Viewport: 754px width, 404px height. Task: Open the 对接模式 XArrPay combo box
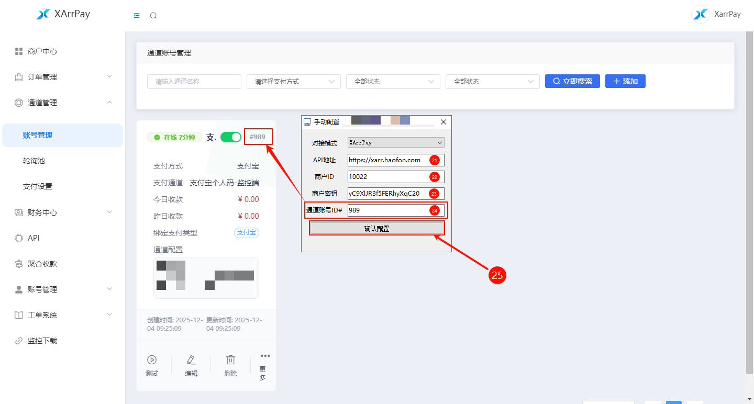coord(396,142)
